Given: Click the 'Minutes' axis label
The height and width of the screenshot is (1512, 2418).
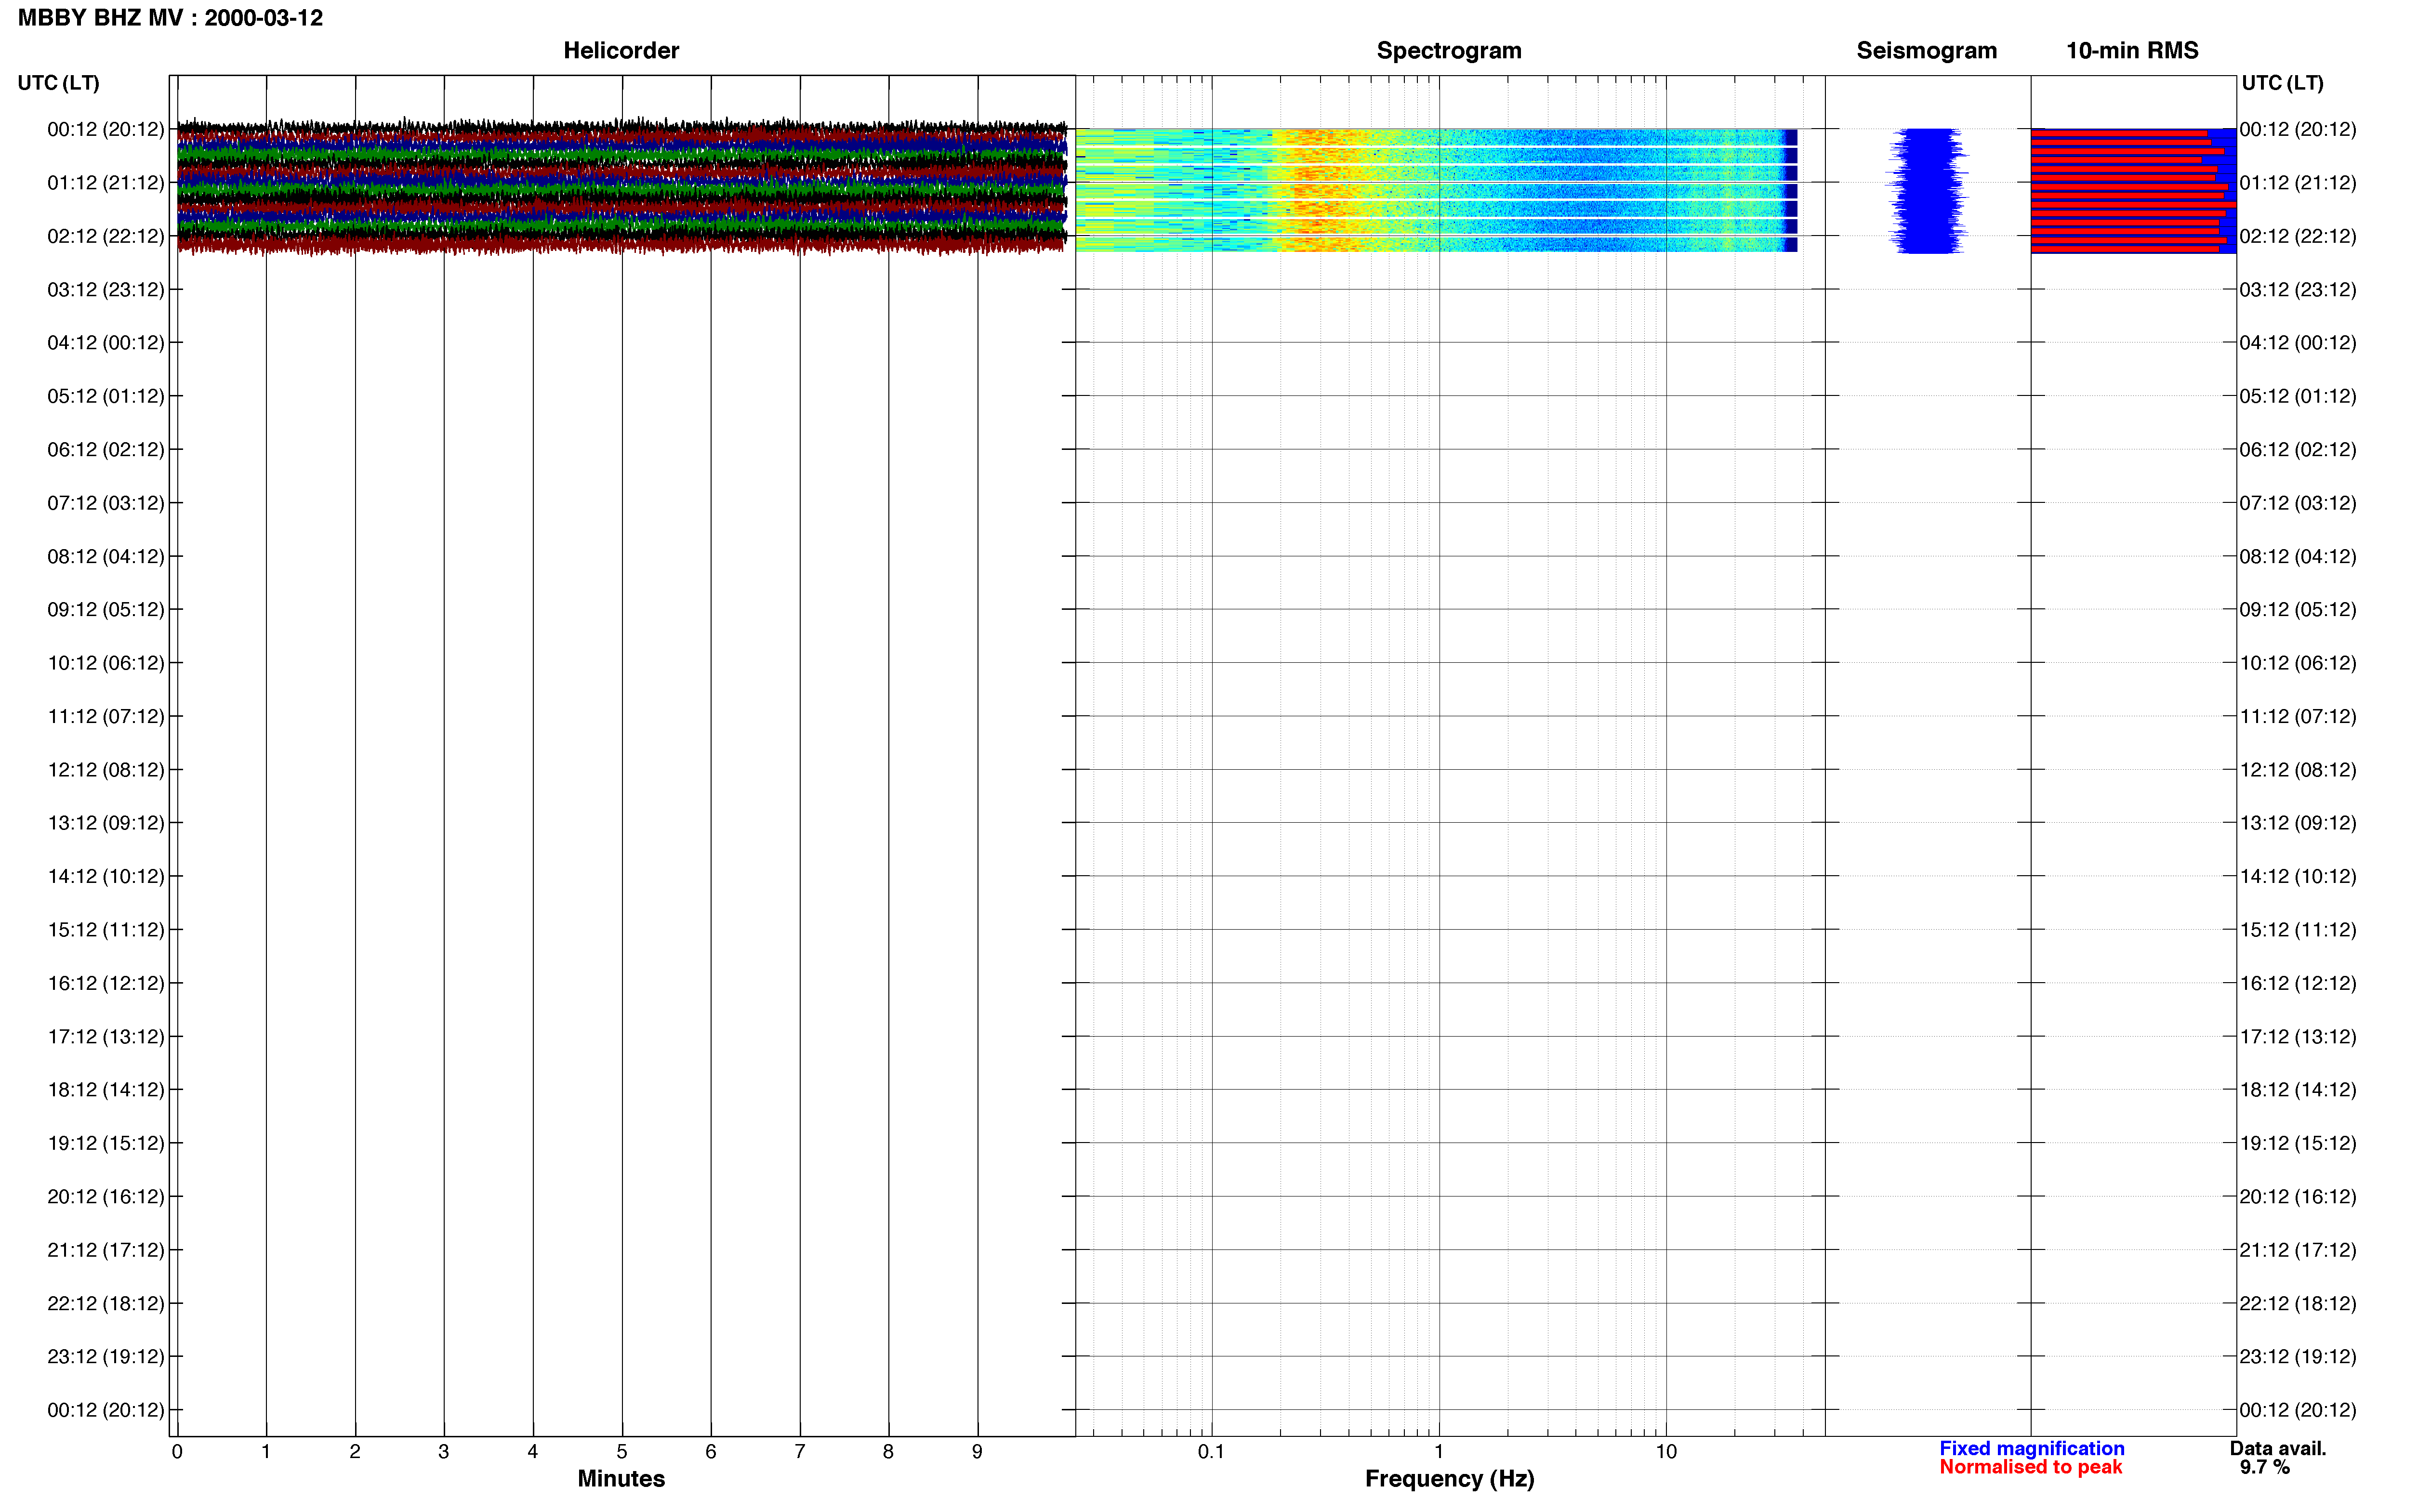Looking at the screenshot, I should [x=621, y=1478].
